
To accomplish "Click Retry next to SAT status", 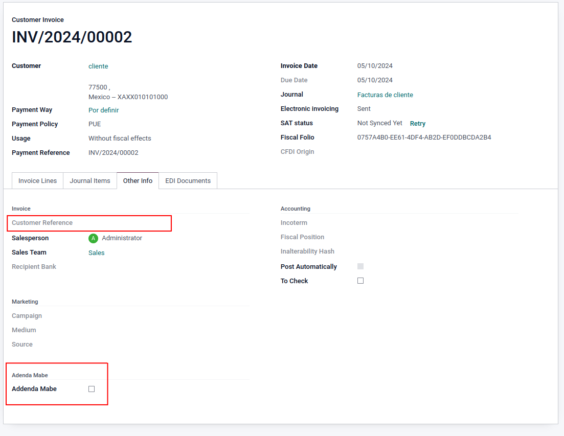I will tap(417, 124).
